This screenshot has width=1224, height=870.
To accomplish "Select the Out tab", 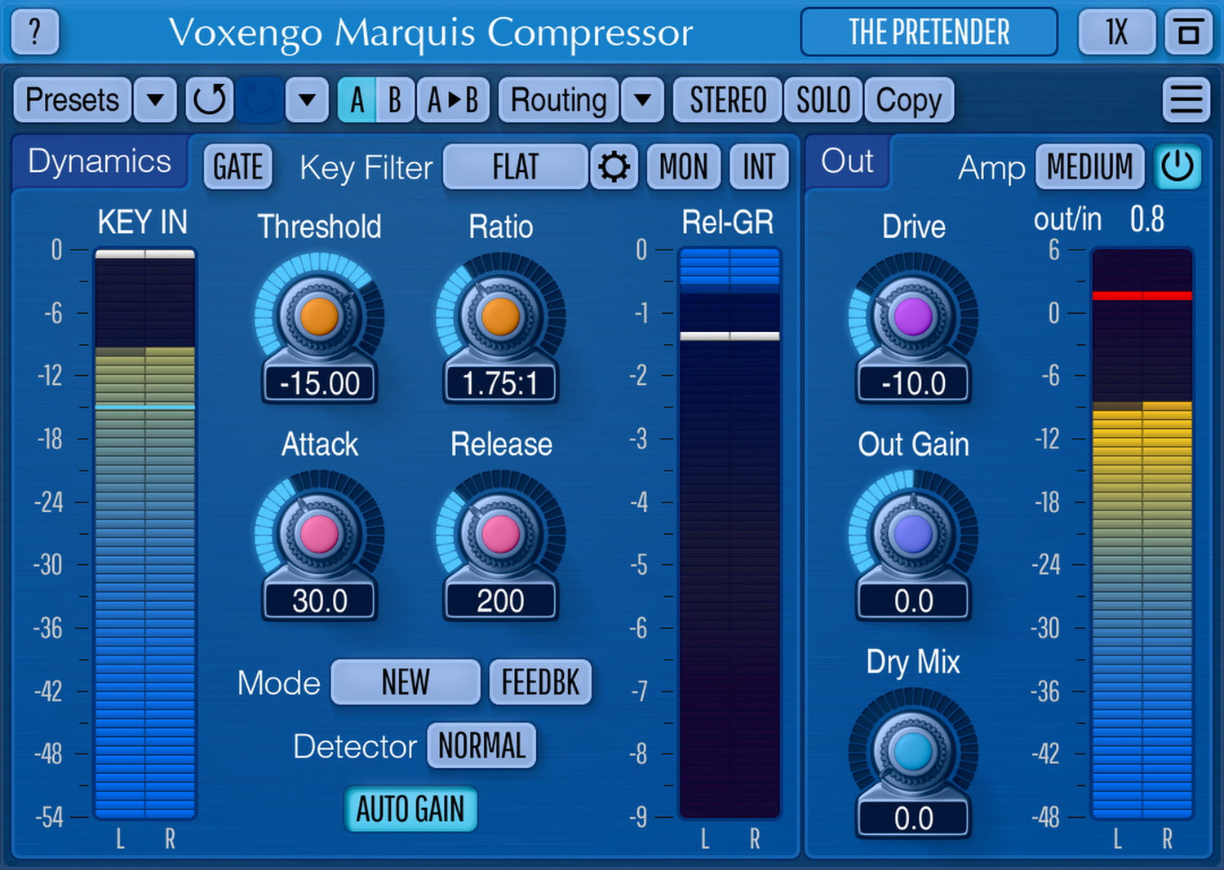I will pos(847,161).
